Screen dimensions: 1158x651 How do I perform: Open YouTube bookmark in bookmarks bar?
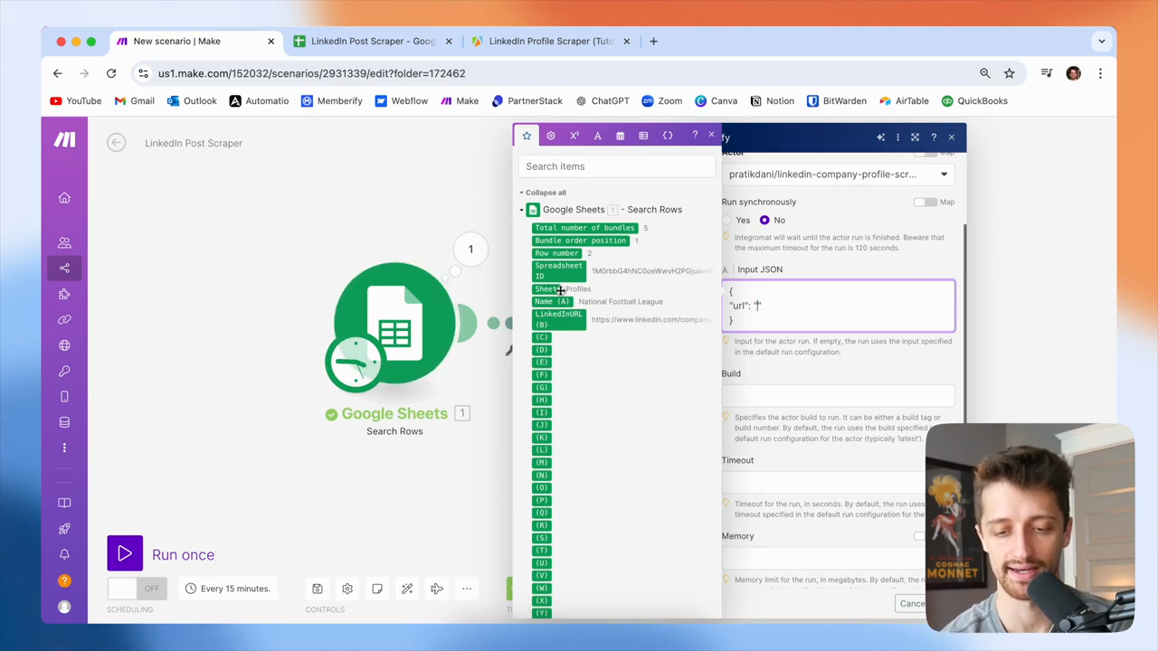tap(76, 101)
